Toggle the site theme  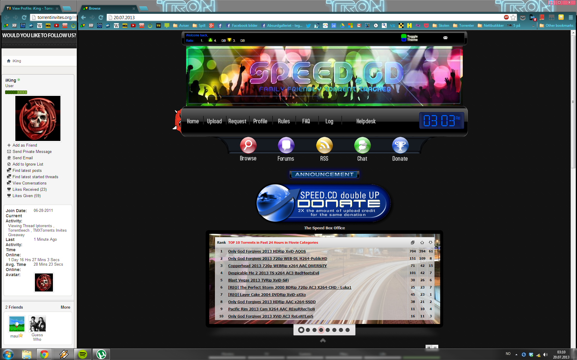point(409,38)
